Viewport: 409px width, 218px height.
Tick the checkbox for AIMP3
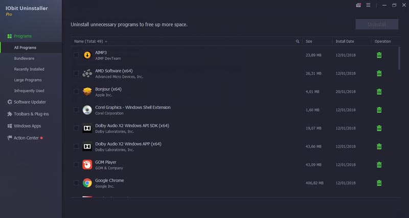coord(76,55)
